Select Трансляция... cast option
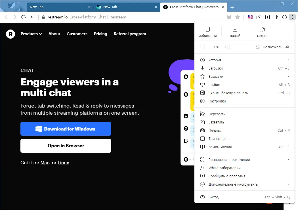The image size is (298, 210). click(x=245, y=138)
